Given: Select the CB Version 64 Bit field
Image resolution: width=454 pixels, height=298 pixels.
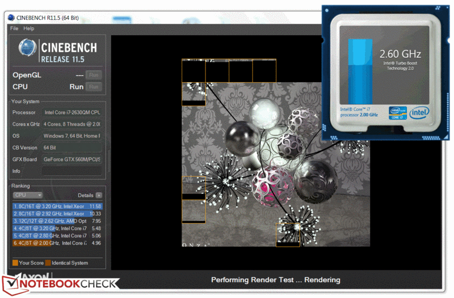Looking at the screenshot, I should pyautogui.click(x=72, y=148).
